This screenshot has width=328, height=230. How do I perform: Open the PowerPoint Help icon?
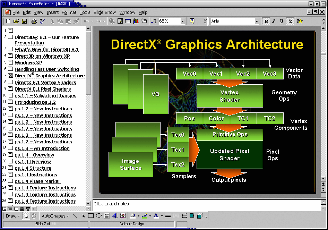coord(192,21)
